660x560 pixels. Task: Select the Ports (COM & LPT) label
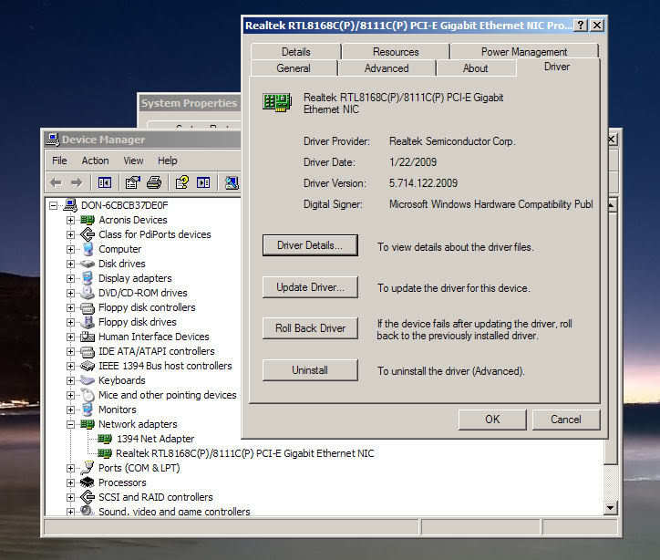(139, 468)
